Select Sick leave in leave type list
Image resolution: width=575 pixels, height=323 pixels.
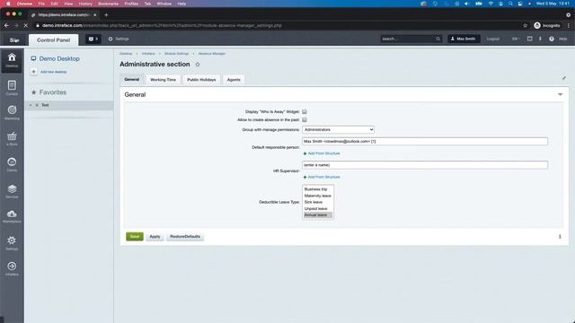click(314, 202)
